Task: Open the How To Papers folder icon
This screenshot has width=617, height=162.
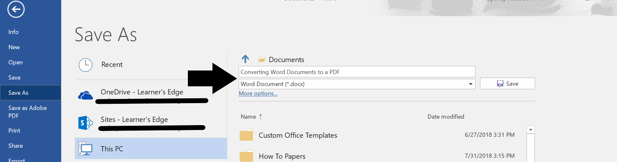Action: 246,156
